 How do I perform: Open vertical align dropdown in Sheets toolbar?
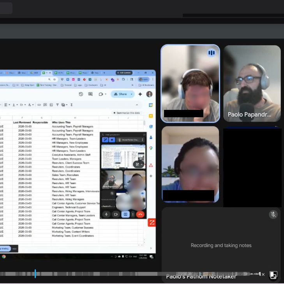[x=15, y=105]
